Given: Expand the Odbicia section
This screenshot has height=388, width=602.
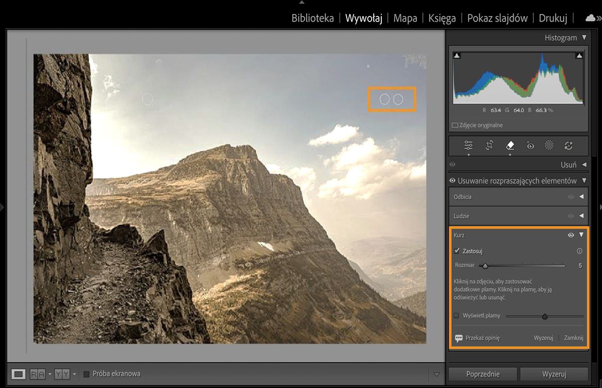Looking at the screenshot, I should [x=582, y=197].
